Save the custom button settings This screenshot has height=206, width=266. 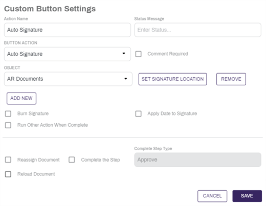coord(247,196)
